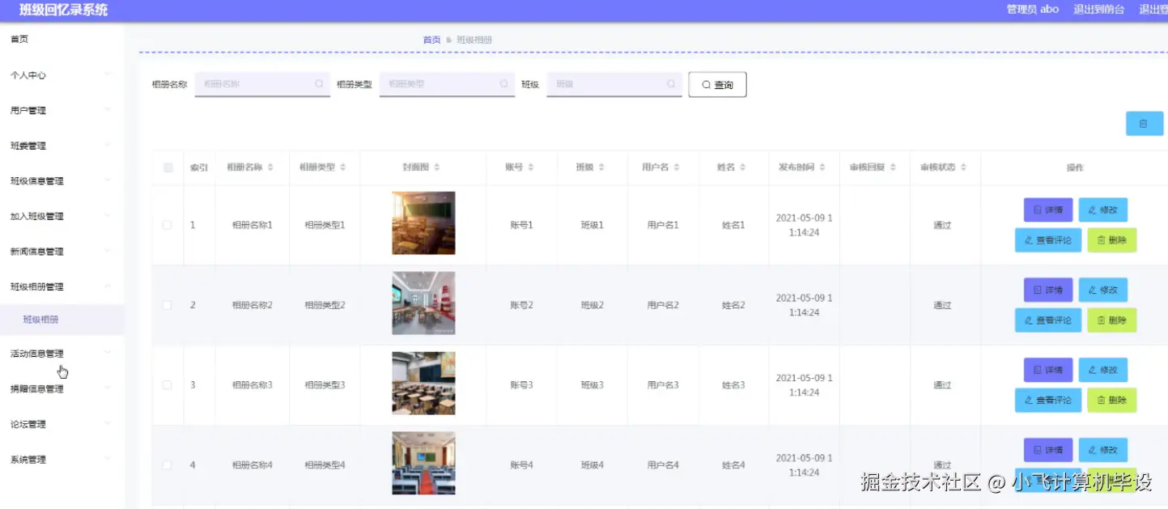This screenshot has width=1168, height=509.
Task: Collapse the 班级相册管理 sidebar menu
Action: tap(40, 286)
